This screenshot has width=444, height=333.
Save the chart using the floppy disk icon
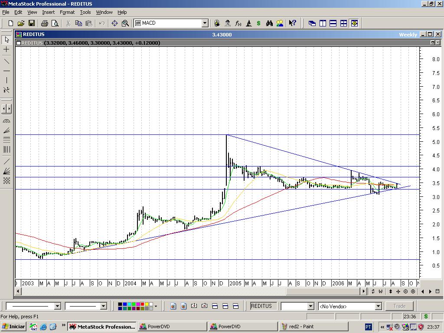(x=31, y=23)
